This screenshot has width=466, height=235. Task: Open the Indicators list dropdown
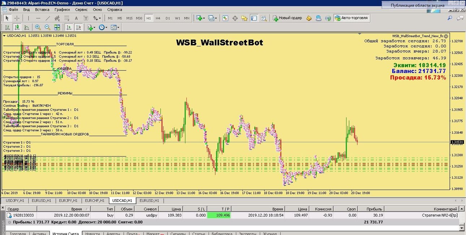tap(91, 27)
